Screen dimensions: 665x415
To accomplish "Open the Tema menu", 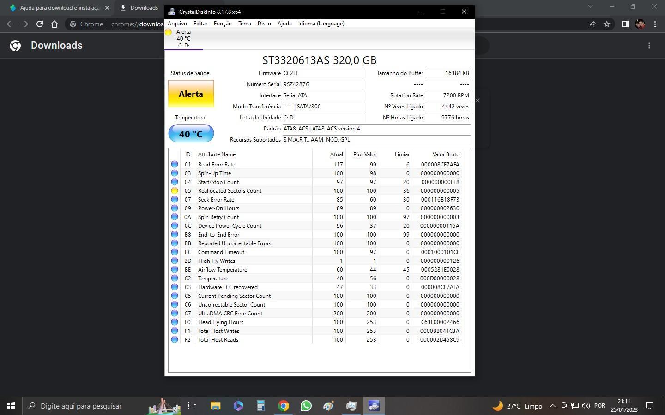I will [244, 24].
